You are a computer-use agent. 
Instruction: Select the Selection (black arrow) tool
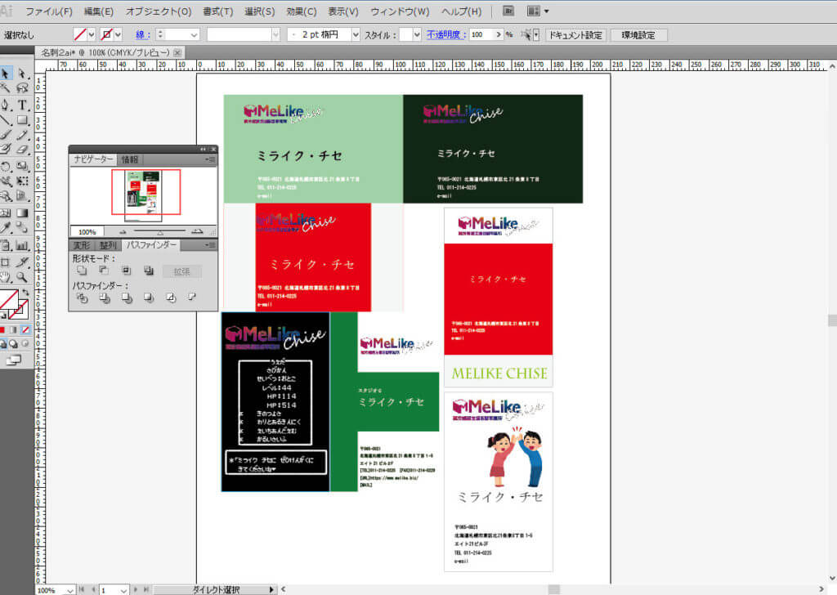[6, 74]
